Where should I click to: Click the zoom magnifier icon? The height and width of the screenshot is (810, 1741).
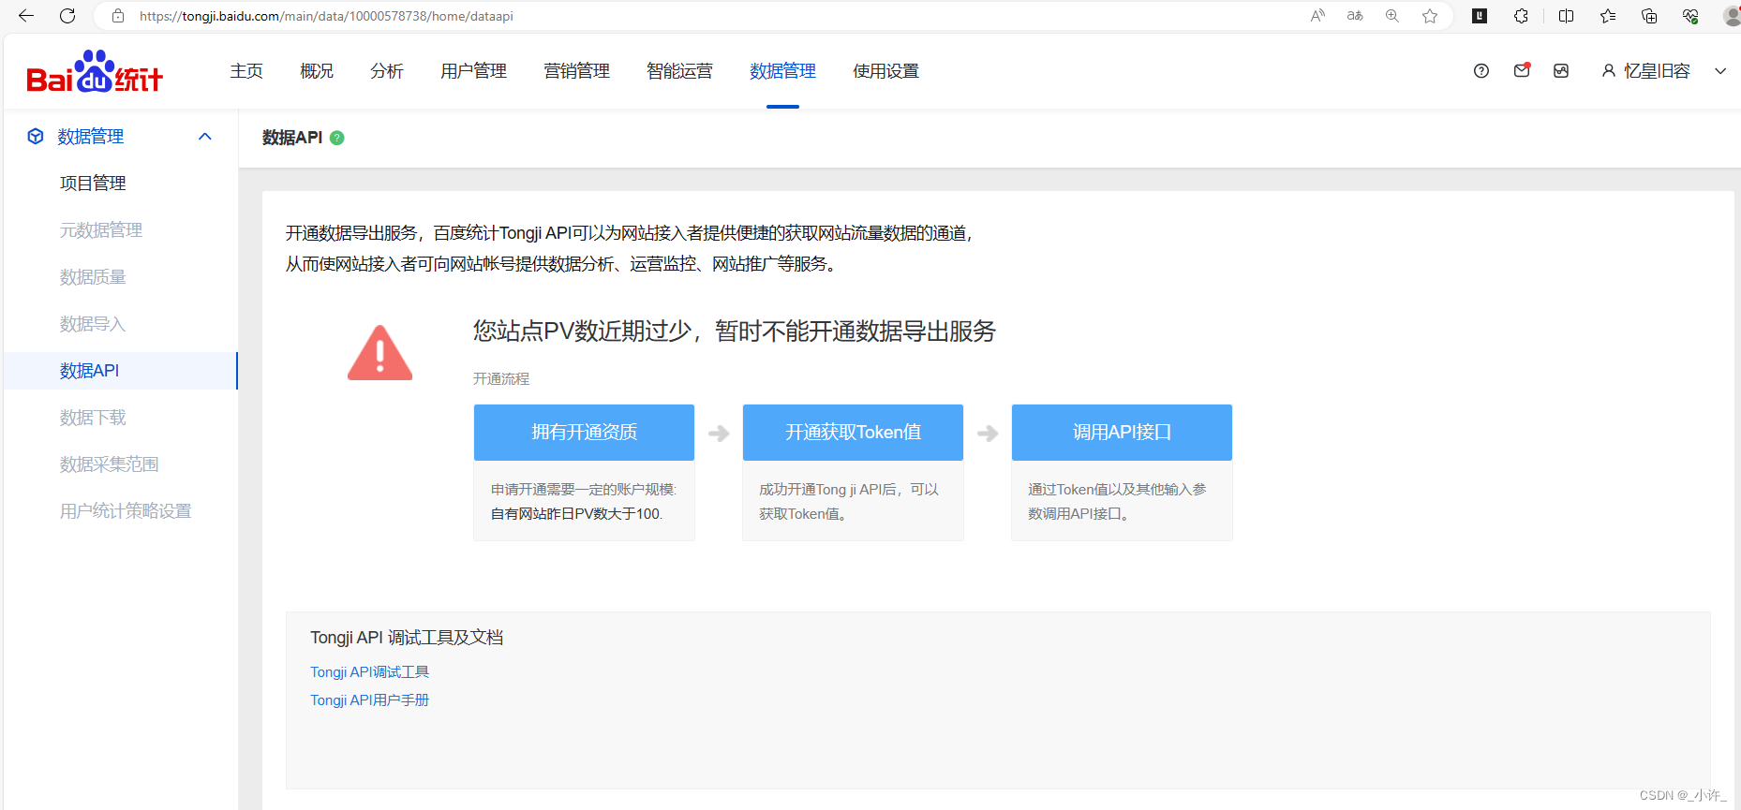coord(1392,16)
